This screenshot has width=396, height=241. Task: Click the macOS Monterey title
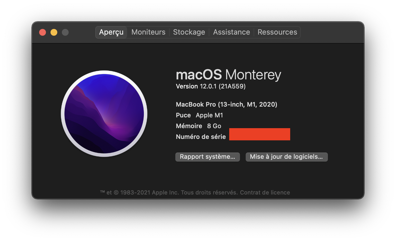(228, 75)
